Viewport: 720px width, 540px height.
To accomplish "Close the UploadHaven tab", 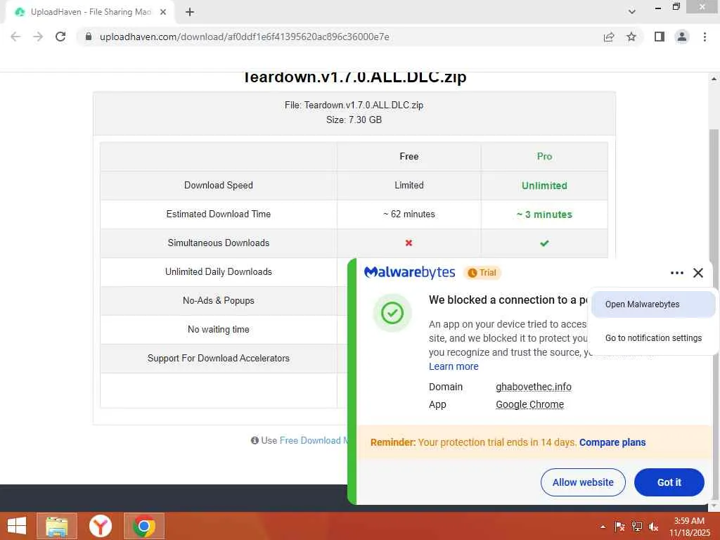I will tap(163, 12).
